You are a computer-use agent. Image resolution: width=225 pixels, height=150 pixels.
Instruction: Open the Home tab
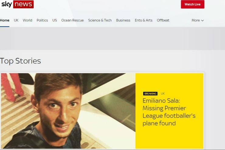point(5,20)
